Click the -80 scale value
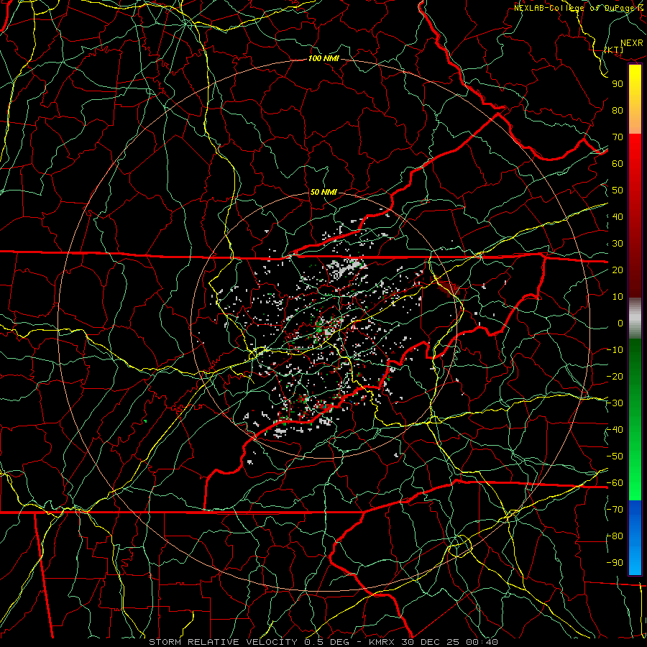 point(615,536)
